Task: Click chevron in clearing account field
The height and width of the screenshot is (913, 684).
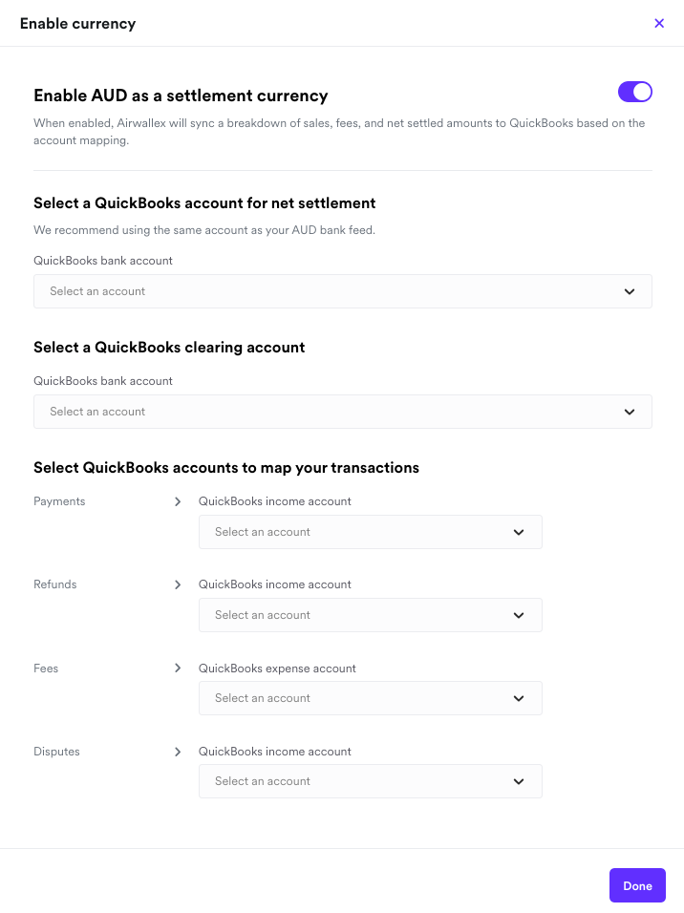Action: pos(630,412)
